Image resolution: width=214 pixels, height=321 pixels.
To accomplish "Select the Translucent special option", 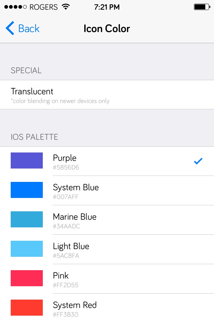I will point(32,91).
